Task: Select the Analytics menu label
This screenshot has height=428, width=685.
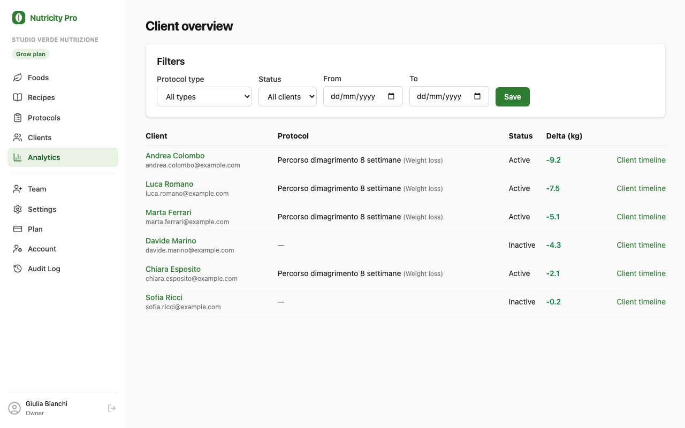Action: (44, 157)
